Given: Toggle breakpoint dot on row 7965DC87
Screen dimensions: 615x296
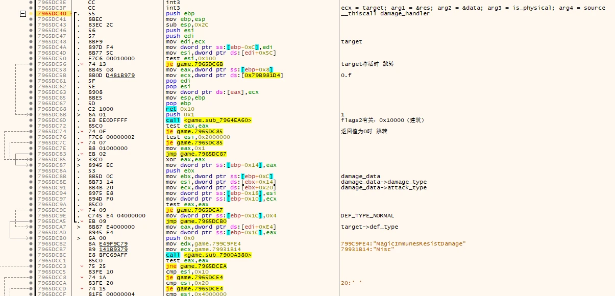Looking at the screenshot, I should [x=32, y=165].
